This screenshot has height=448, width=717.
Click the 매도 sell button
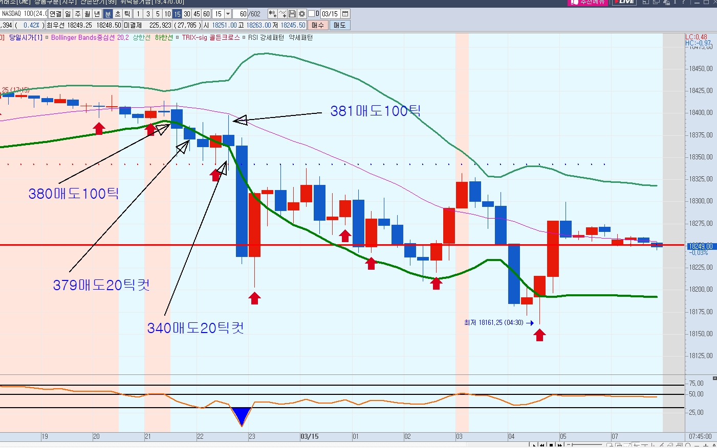339,25
